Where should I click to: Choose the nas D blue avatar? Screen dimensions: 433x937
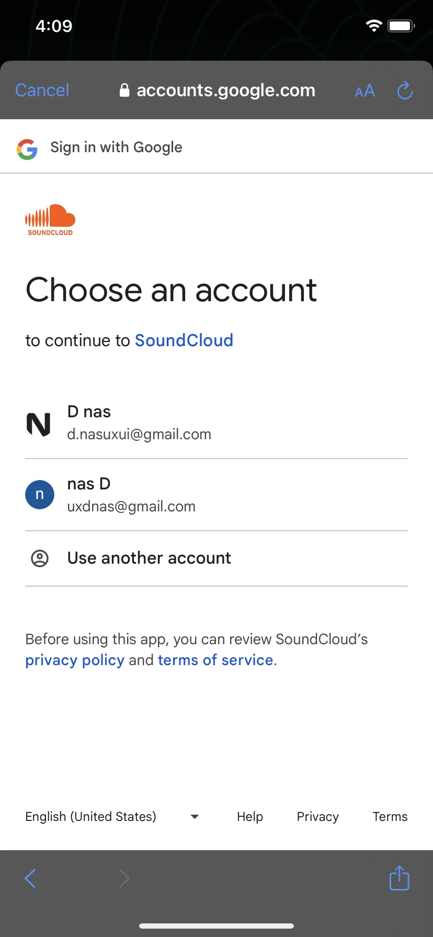coord(40,495)
